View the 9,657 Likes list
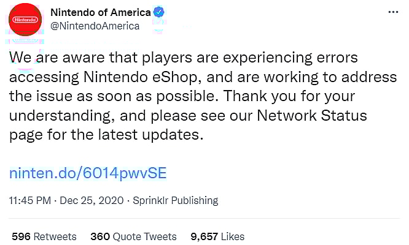 coord(217,236)
